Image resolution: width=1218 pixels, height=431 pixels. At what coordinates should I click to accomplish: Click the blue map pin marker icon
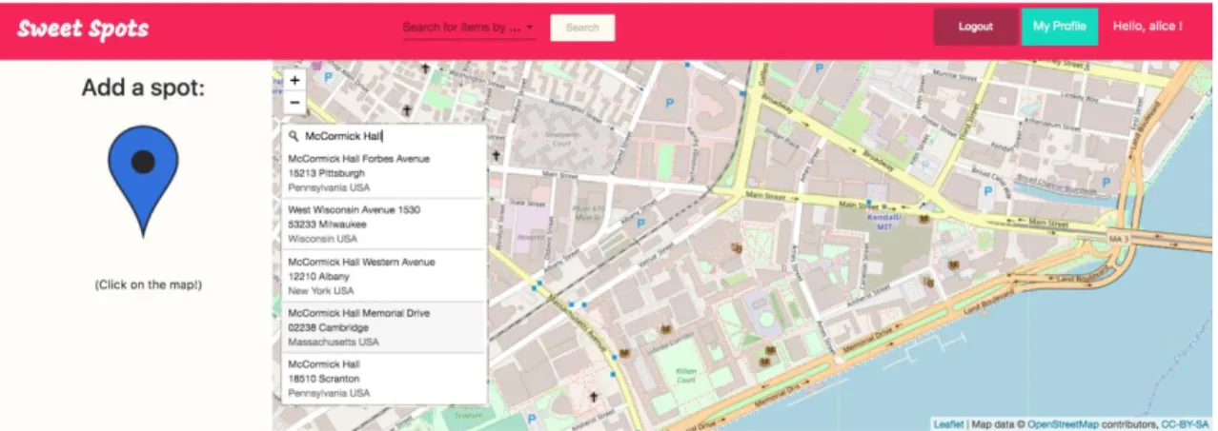[x=143, y=181]
